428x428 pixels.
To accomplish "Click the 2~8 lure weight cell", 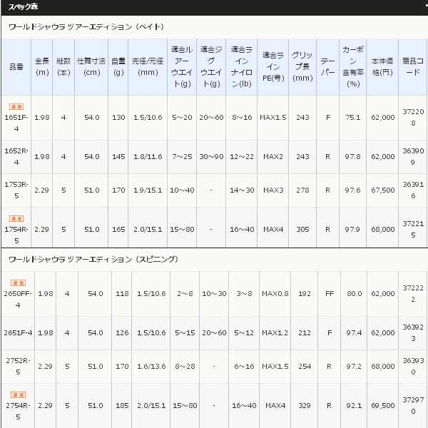I will (185, 293).
